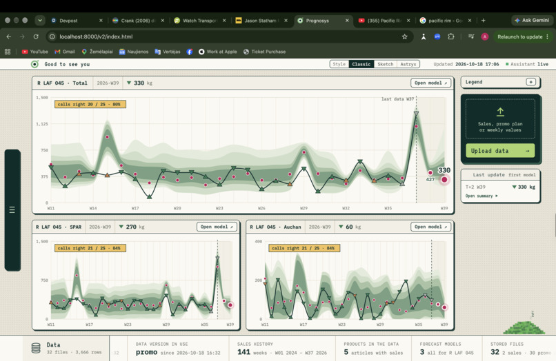Switch to the Crank (2006) tab
This screenshot has width=556, height=361.
tap(137, 21)
